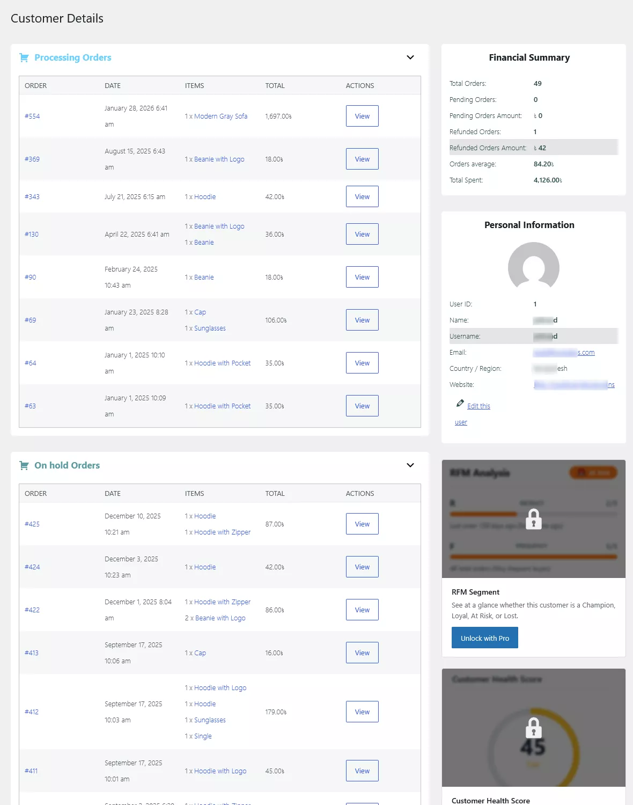Open order number #90 link
This screenshot has height=805, width=633.
click(31, 277)
